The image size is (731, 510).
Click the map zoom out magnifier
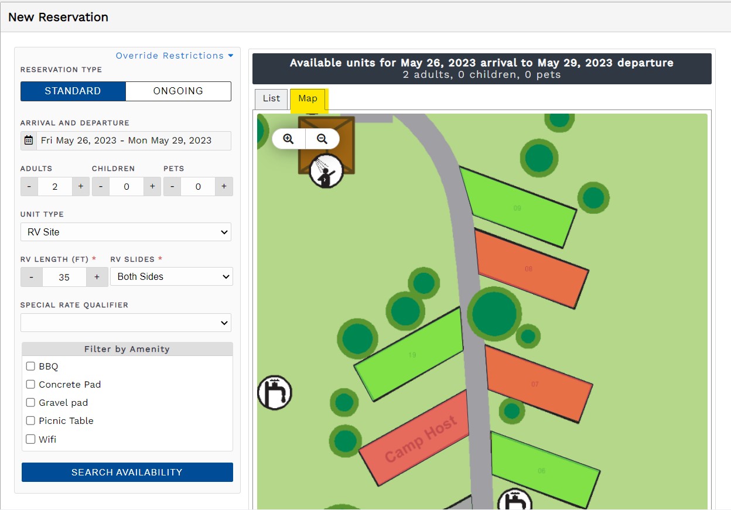[x=322, y=139]
